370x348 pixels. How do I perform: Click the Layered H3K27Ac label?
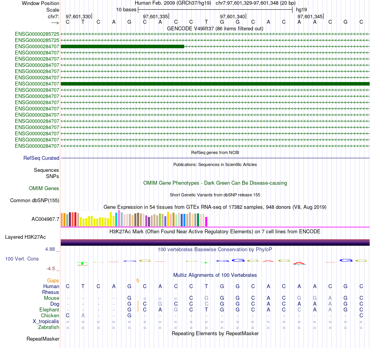(25, 237)
